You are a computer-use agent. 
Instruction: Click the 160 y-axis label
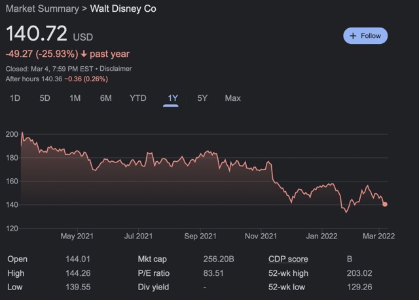[12, 181]
